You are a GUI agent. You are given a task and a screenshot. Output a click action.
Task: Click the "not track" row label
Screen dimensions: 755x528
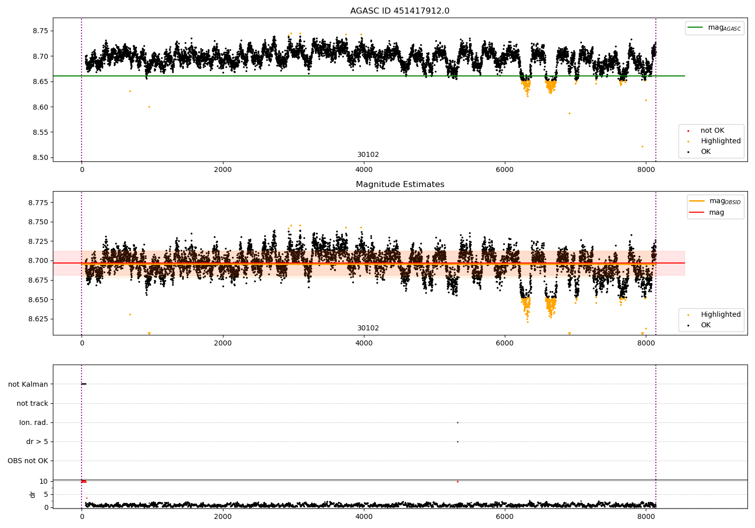coord(32,403)
